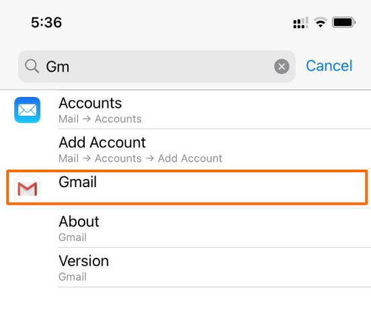Tap the battery indicator icon
The height and width of the screenshot is (317, 371).
(x=344, y=22)
